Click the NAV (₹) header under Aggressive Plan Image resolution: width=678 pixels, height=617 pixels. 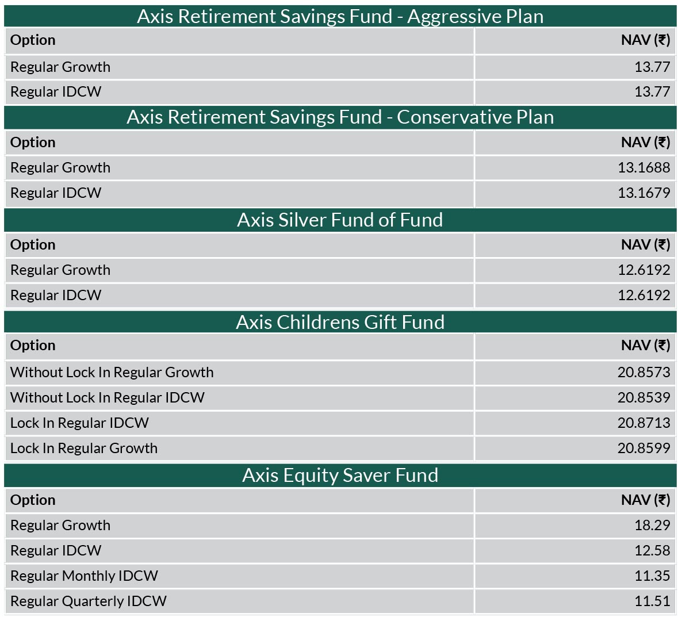pos(646,40)
